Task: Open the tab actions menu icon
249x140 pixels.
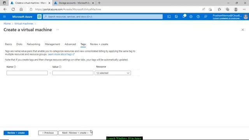Action: (x=4, y=3)
